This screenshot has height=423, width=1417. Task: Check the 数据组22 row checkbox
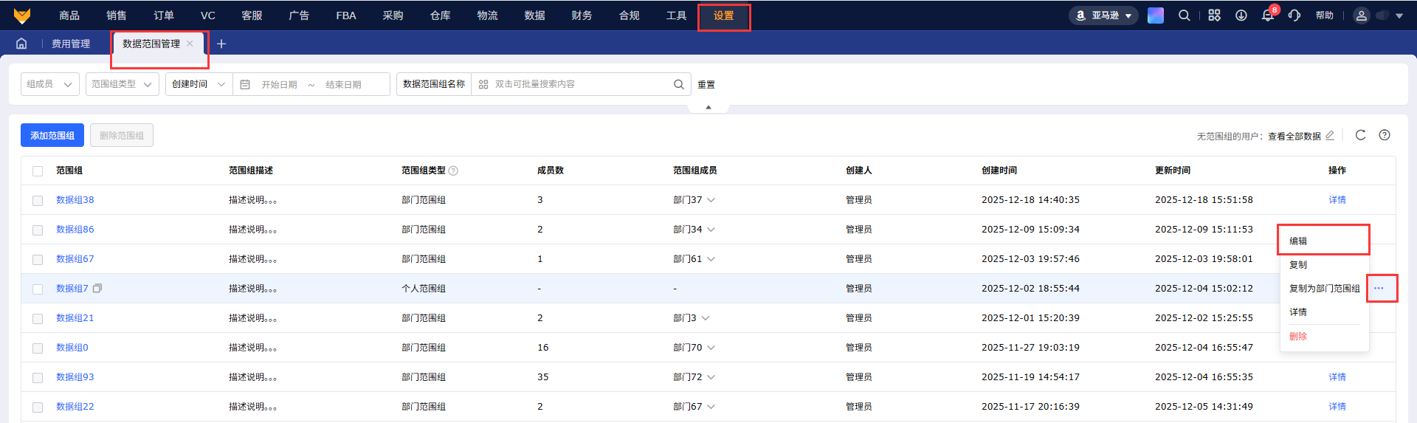pyautogui.click(x=38, y=407)
